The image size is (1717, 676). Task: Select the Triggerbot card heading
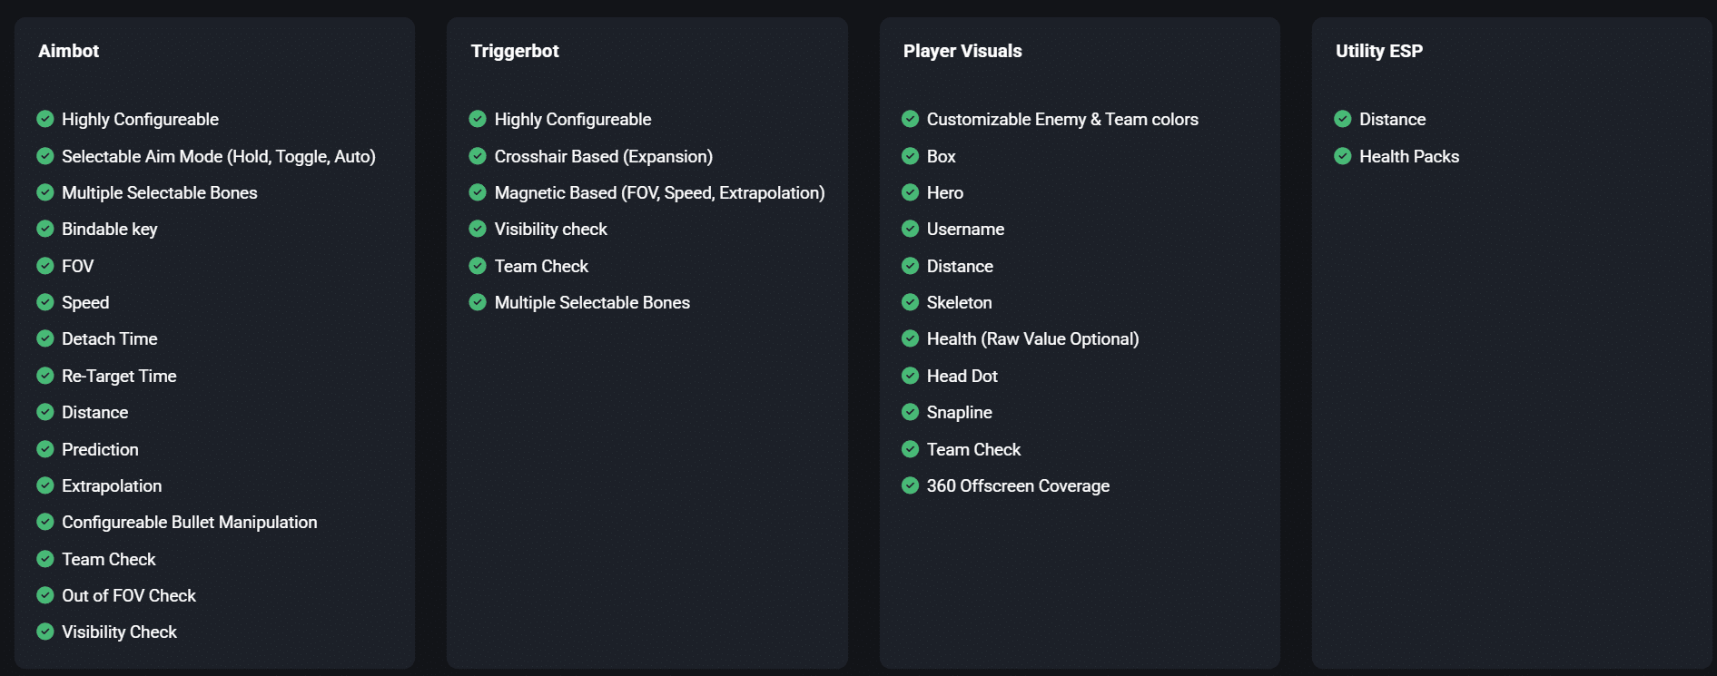click(x=515, y=51)
